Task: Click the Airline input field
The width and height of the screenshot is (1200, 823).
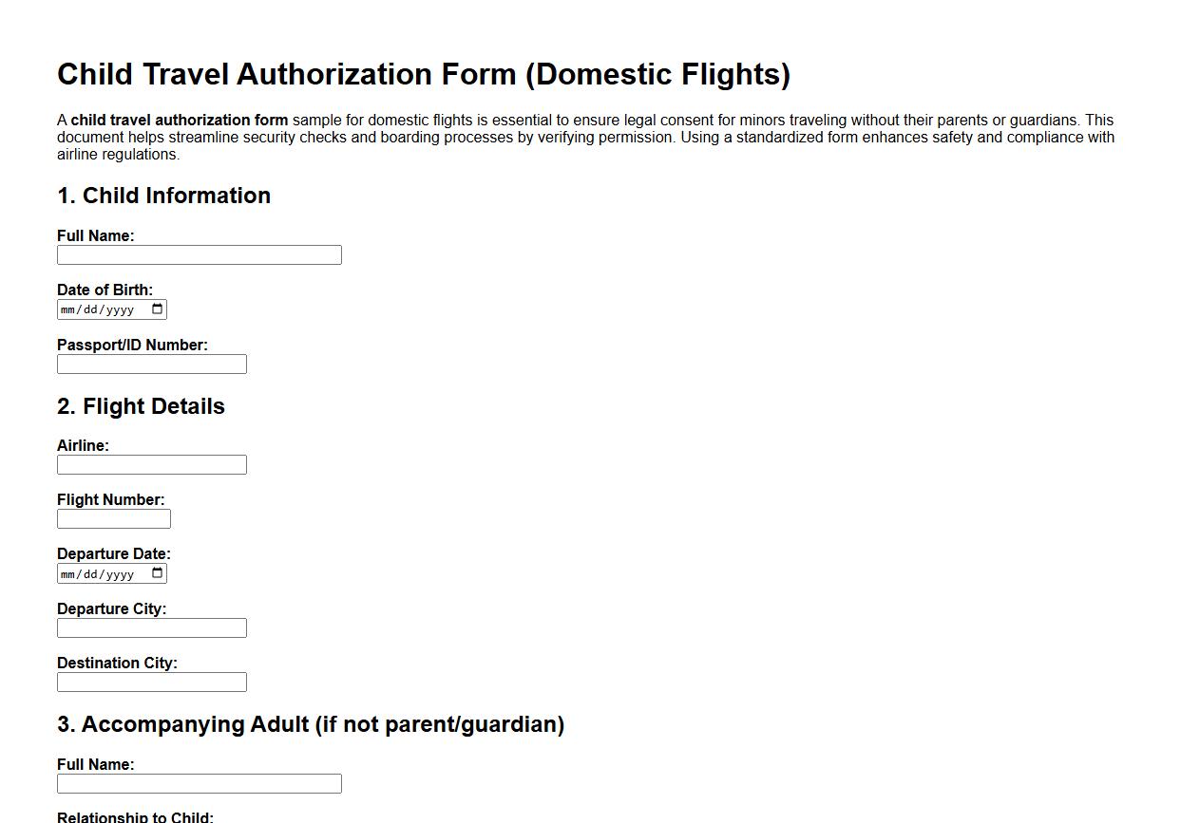Action: [151, 464]
